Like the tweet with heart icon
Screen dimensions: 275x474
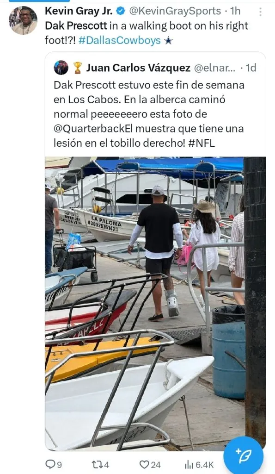click(145, 464)
